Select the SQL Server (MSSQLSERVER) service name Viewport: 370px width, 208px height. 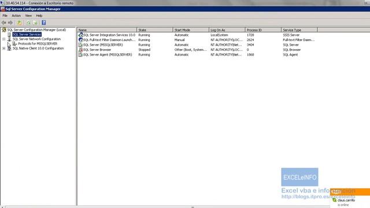103,45
